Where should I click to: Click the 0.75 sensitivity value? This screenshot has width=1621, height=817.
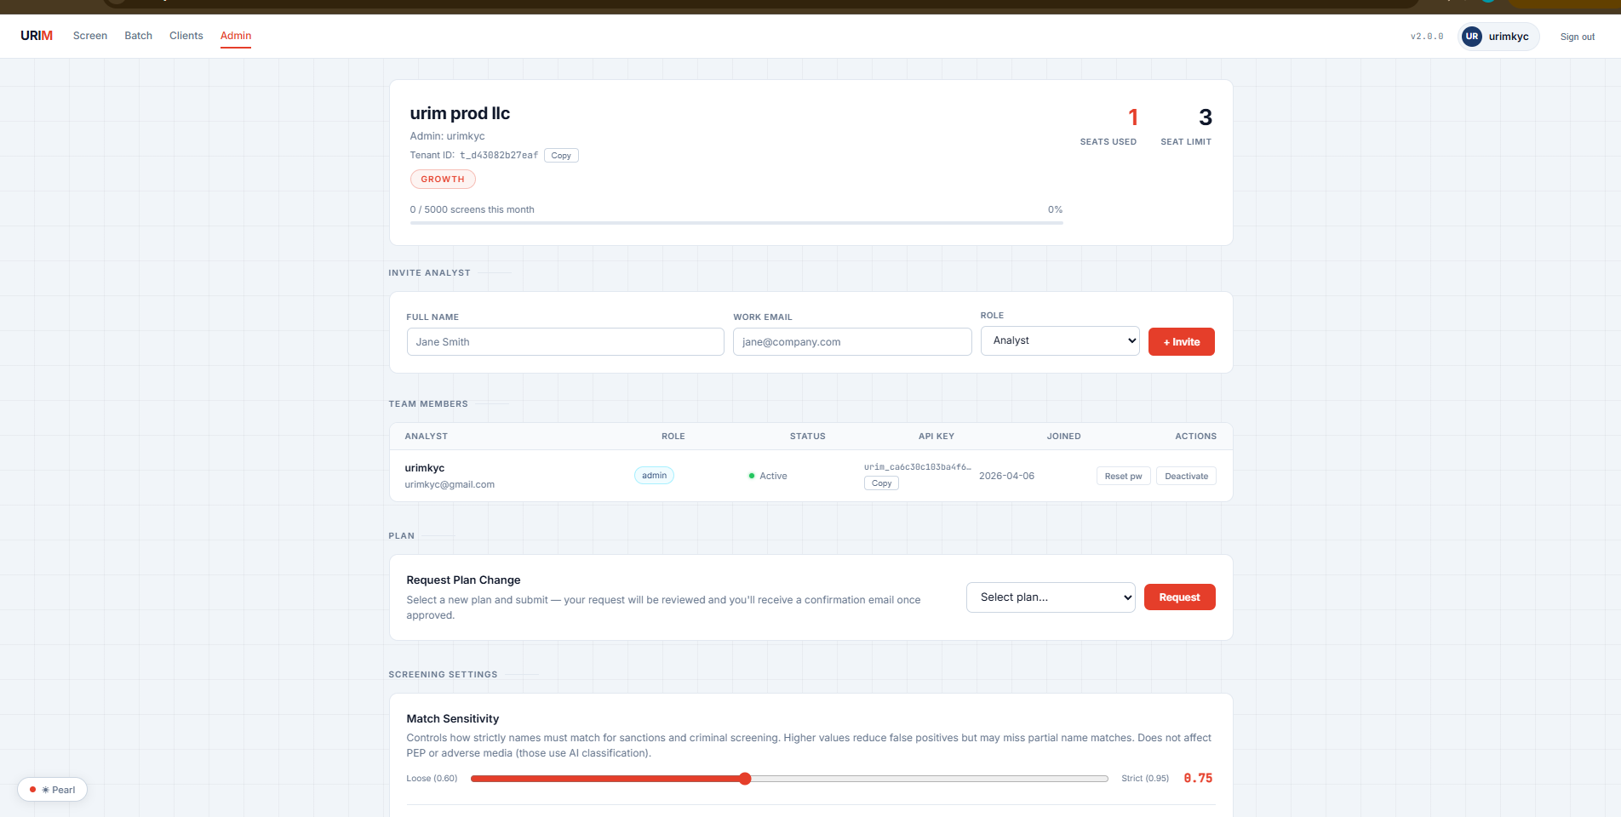click(1199, 779)
